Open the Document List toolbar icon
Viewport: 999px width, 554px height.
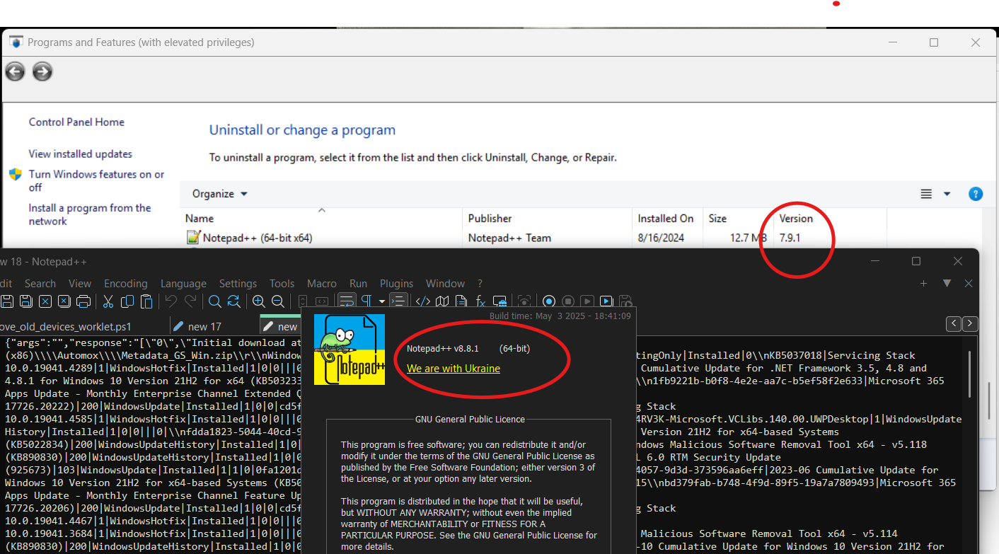click(x=461, y=301)
